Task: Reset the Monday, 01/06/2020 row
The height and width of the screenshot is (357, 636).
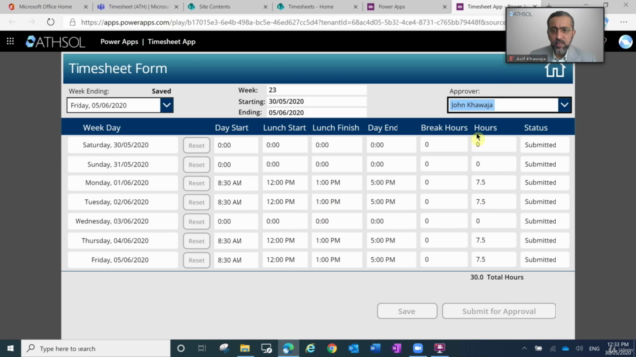Action: pyautogui.click(x=197, y=183)
